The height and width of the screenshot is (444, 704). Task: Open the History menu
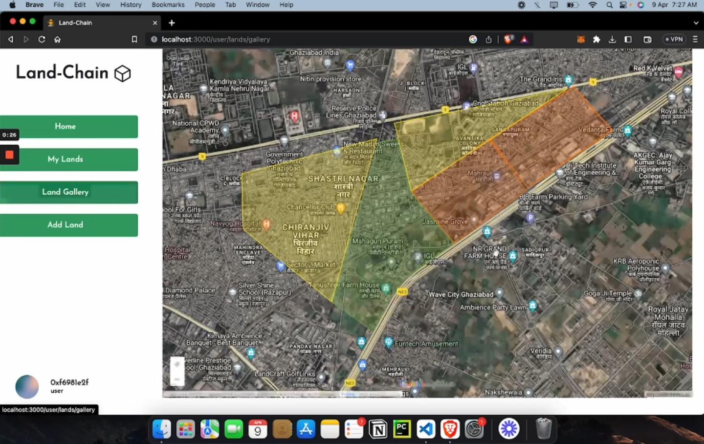[x=131, y=5]
